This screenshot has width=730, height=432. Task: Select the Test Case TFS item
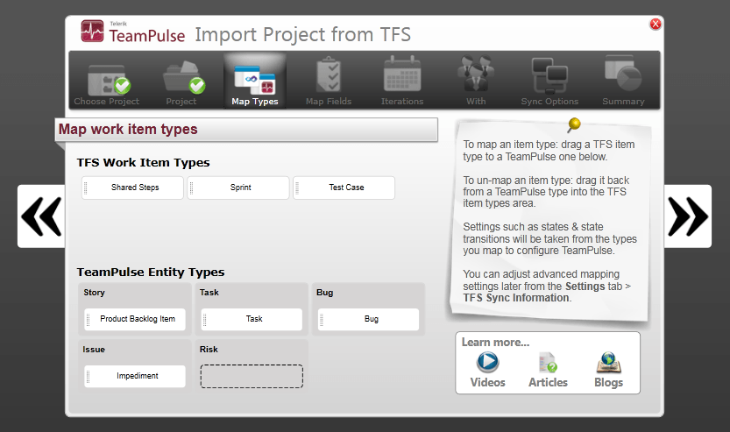(x=344, y=188)
